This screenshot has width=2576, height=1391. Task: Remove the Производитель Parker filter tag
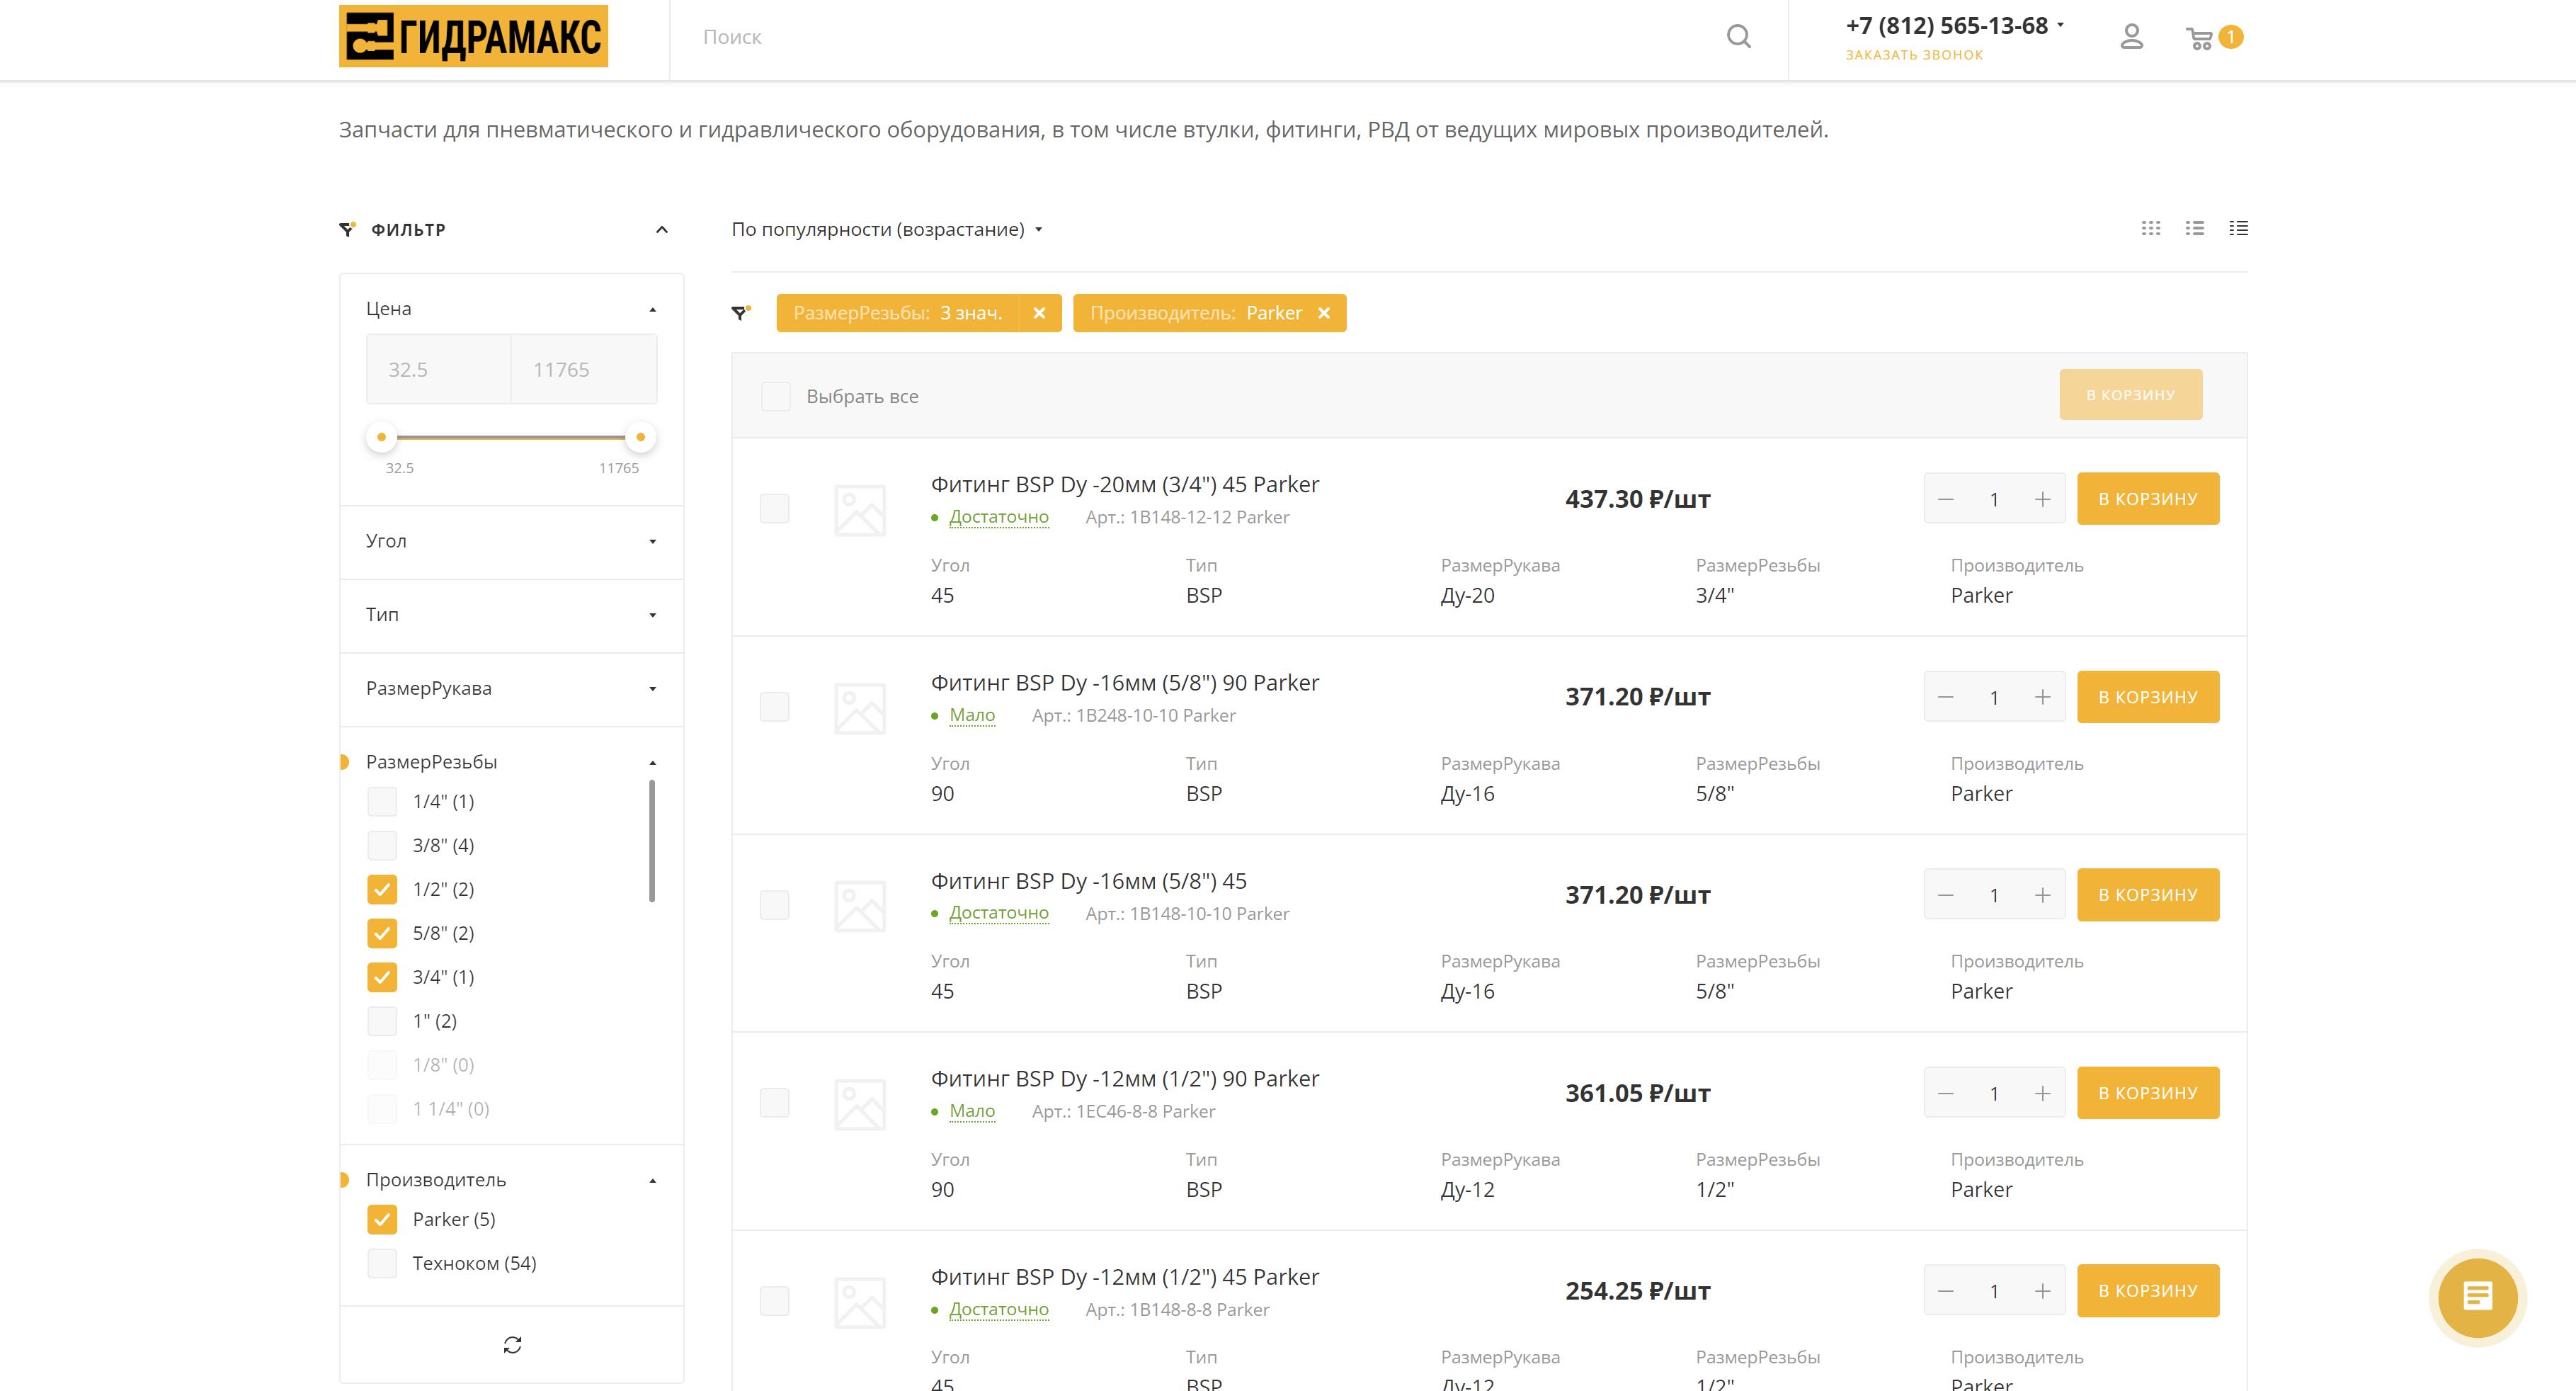1323,313
